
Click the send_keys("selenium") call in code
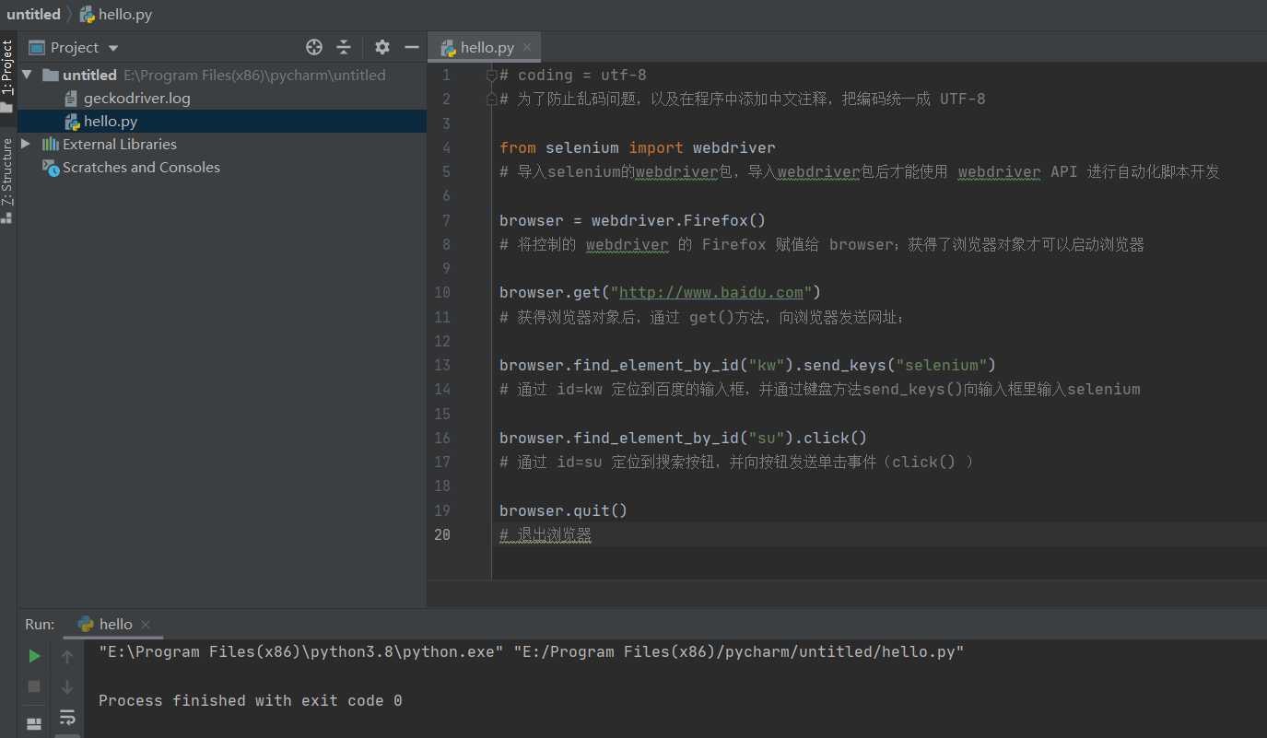click(899, 365)
